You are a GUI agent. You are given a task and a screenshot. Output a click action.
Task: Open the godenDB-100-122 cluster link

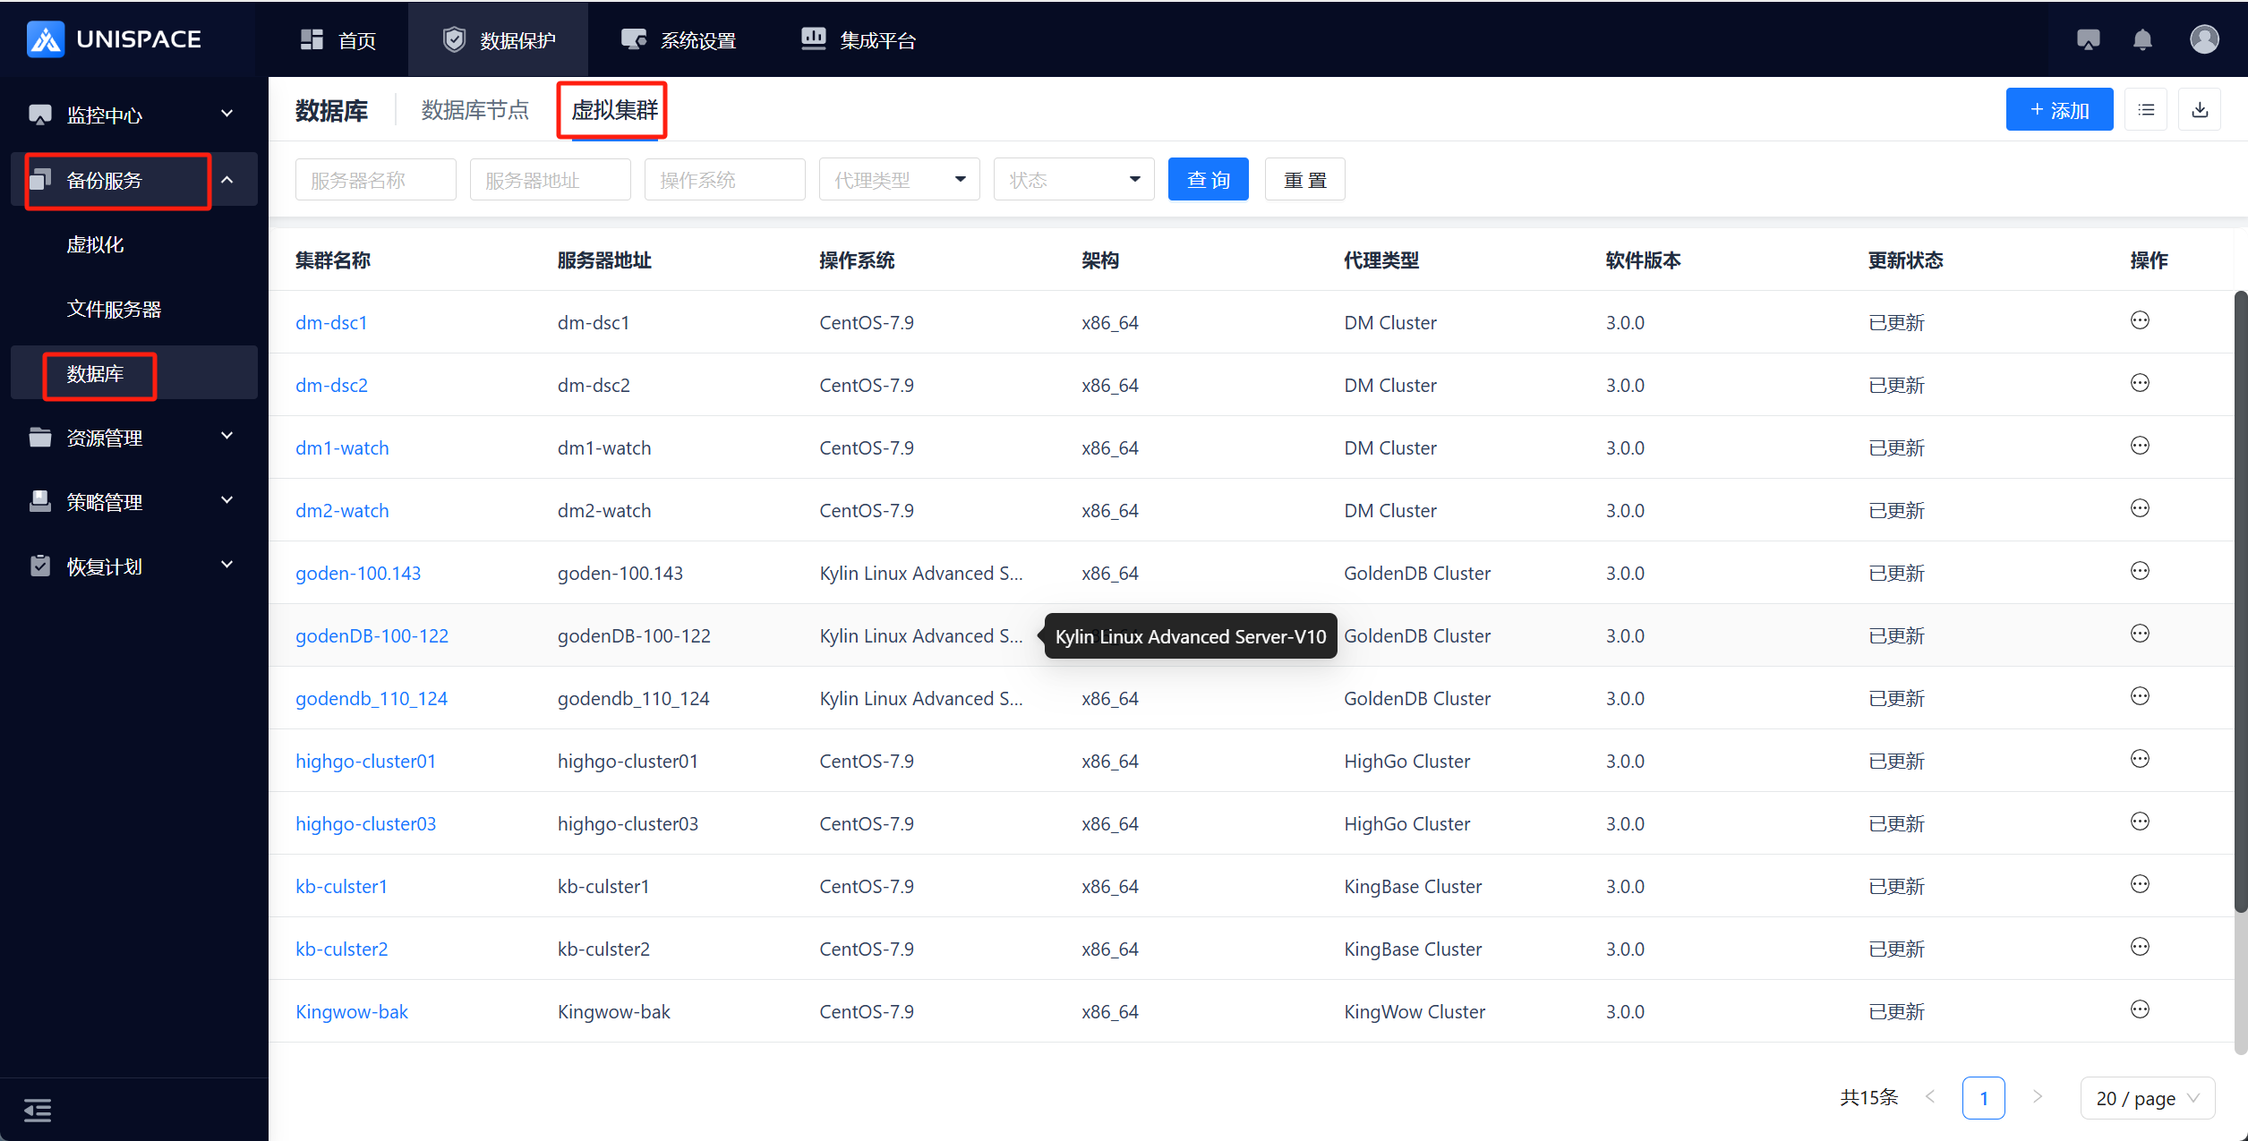[372, 636]
